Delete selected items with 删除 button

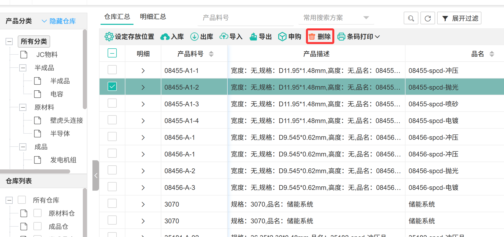click(320, 37)
